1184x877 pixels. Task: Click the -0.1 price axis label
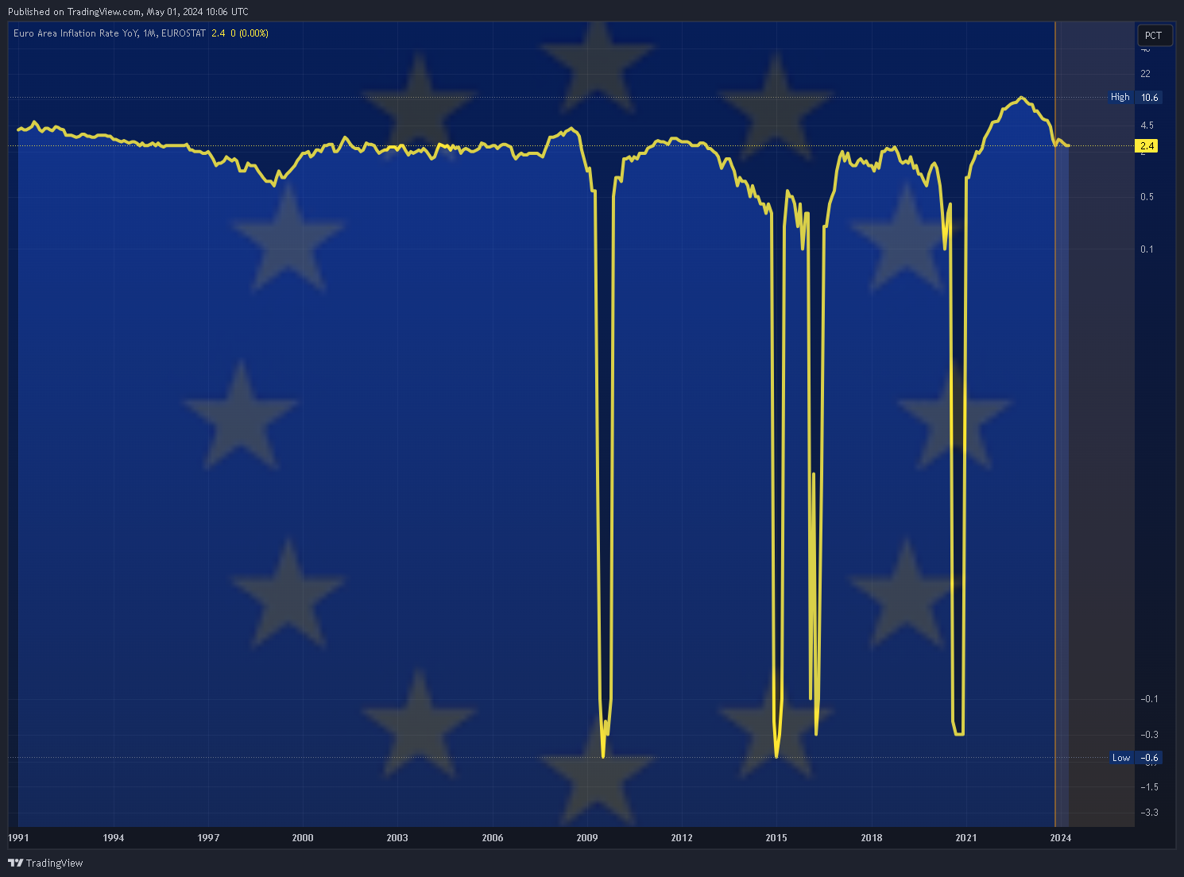point(1149,699)
